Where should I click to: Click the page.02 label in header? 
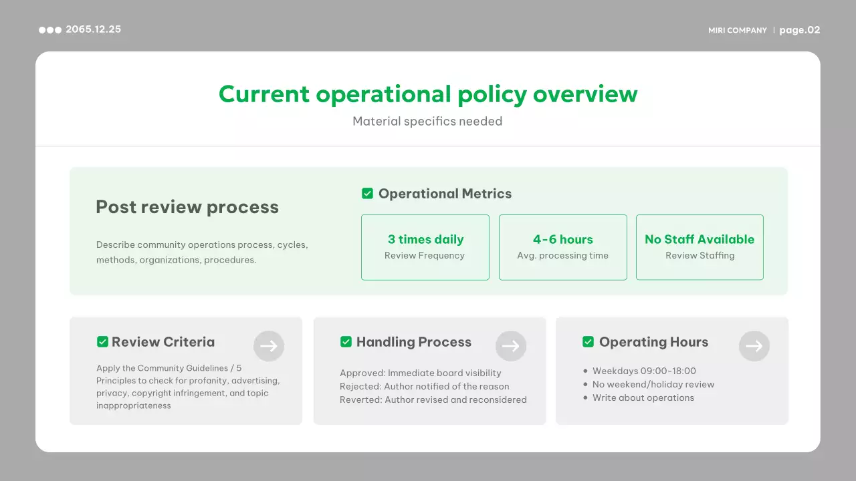[x=800, y=30]
